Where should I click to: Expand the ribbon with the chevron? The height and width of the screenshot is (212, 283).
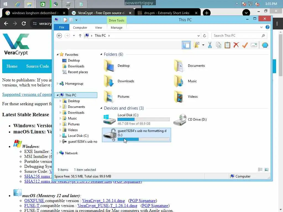(x=261, y=27)
